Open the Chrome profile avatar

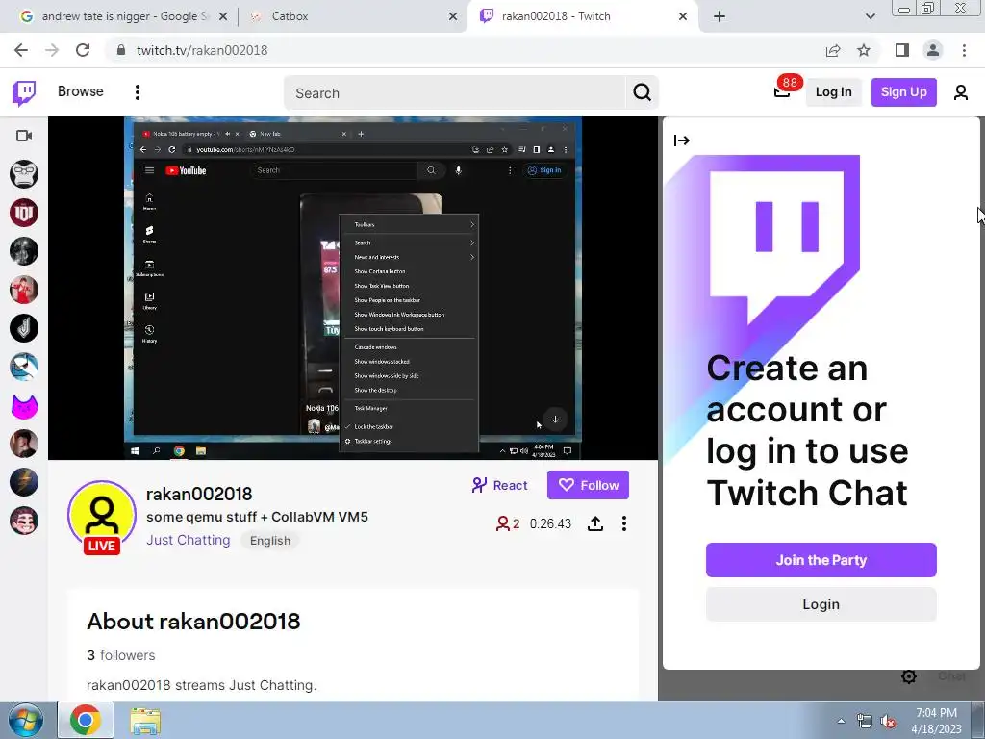coord(933,50)
